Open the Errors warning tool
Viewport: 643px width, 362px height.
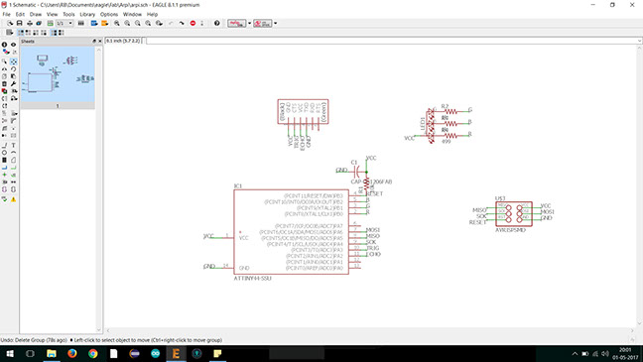pyautogui.click(x=14, y=199)
